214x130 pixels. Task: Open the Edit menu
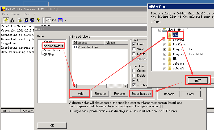[27, 14]
